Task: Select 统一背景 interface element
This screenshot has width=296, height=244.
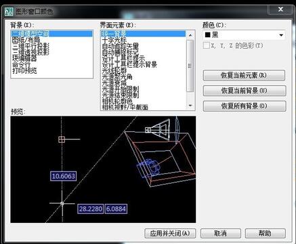Action: [143, 34]
